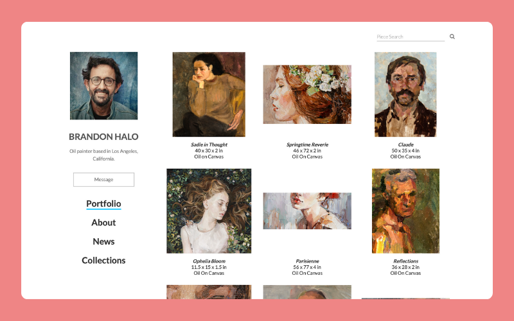
Task: Click the BRANDON HALO name heading
Action: (103, 137)
